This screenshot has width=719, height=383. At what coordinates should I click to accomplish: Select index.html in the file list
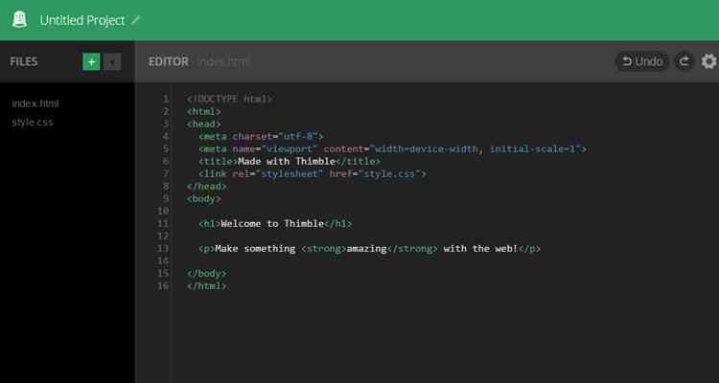pos(35,103)
